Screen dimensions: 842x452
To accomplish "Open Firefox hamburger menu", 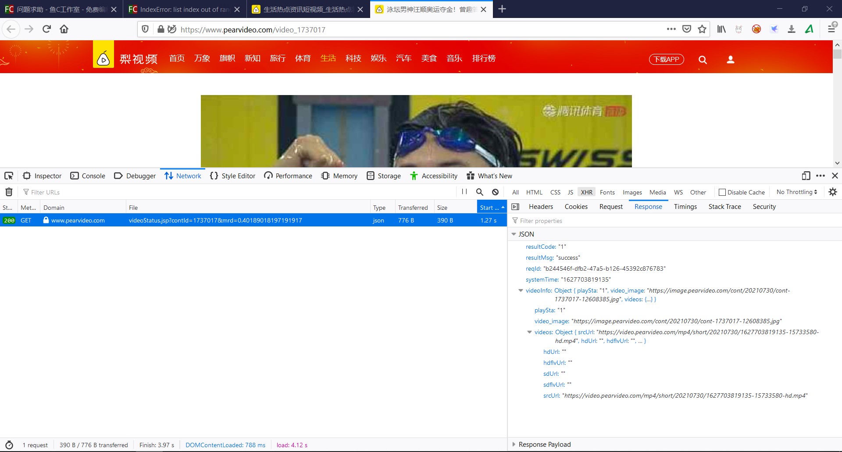I will pyautogui.click(x=831, y=29).
